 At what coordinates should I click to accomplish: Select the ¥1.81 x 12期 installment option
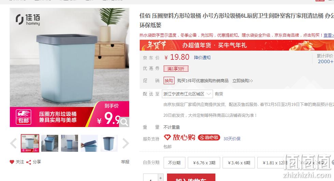[x=273, y=163]
